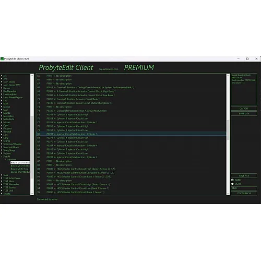This screenshot has width=261, height=261.
Task: Expand the TEST Scania node arrow
Action: pyautogui.click(x=2, y=187)
